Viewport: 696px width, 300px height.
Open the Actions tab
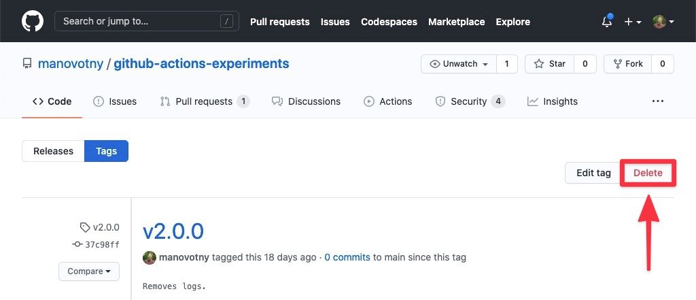(388, 101)
